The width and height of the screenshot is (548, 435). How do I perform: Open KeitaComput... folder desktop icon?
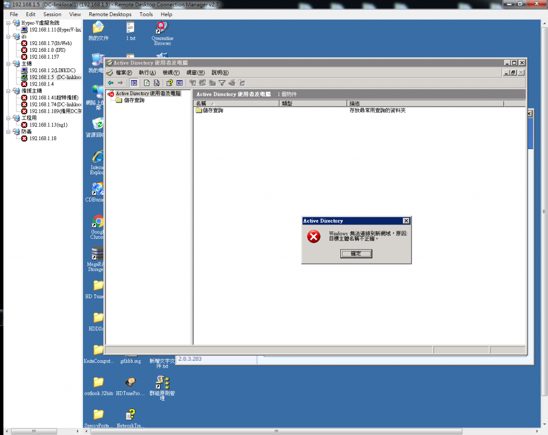[98, 354]
